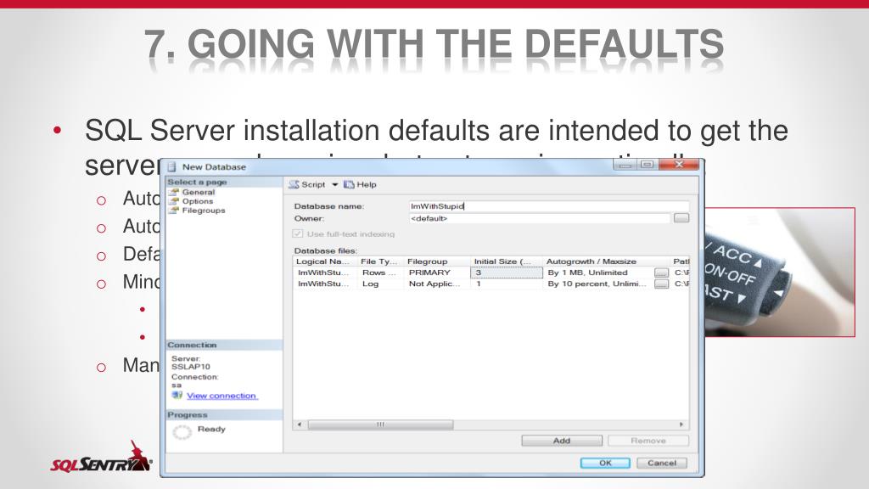
Task: Click the Script toolbar button
Action: tap(307, 184)
